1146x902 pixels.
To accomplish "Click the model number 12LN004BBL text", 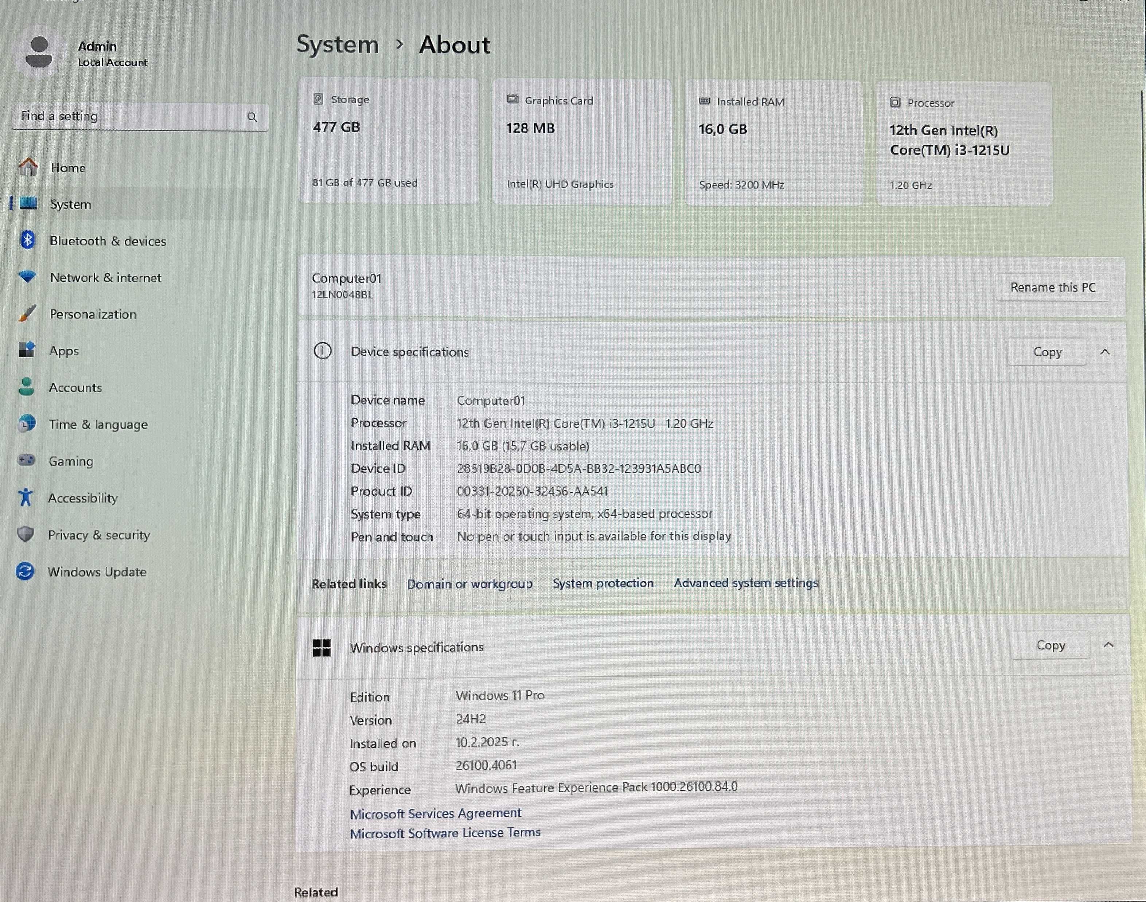I will (x=342, y=295).
